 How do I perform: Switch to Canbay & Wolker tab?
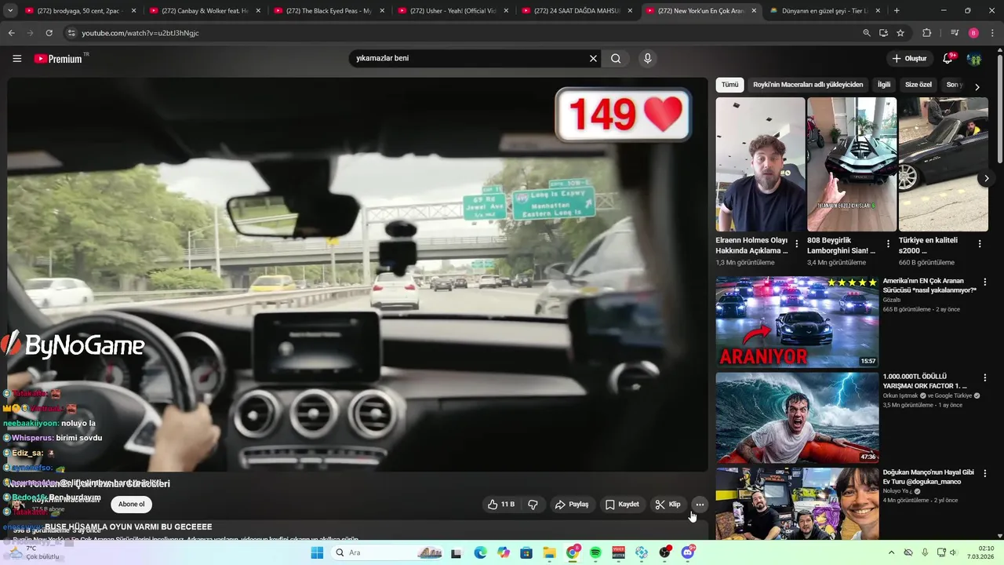point(204,11)
